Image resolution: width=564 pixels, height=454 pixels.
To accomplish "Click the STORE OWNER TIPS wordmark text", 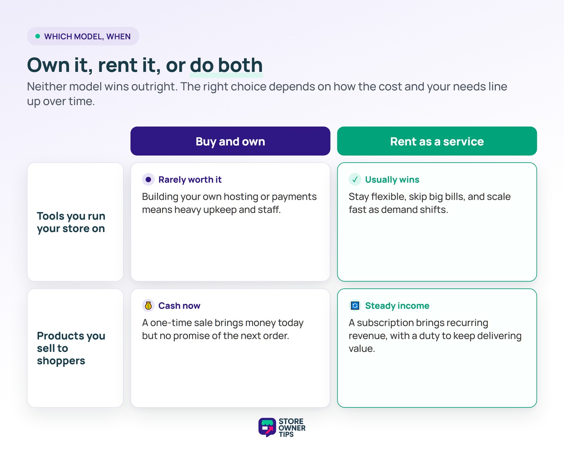I will click(292, 428).
